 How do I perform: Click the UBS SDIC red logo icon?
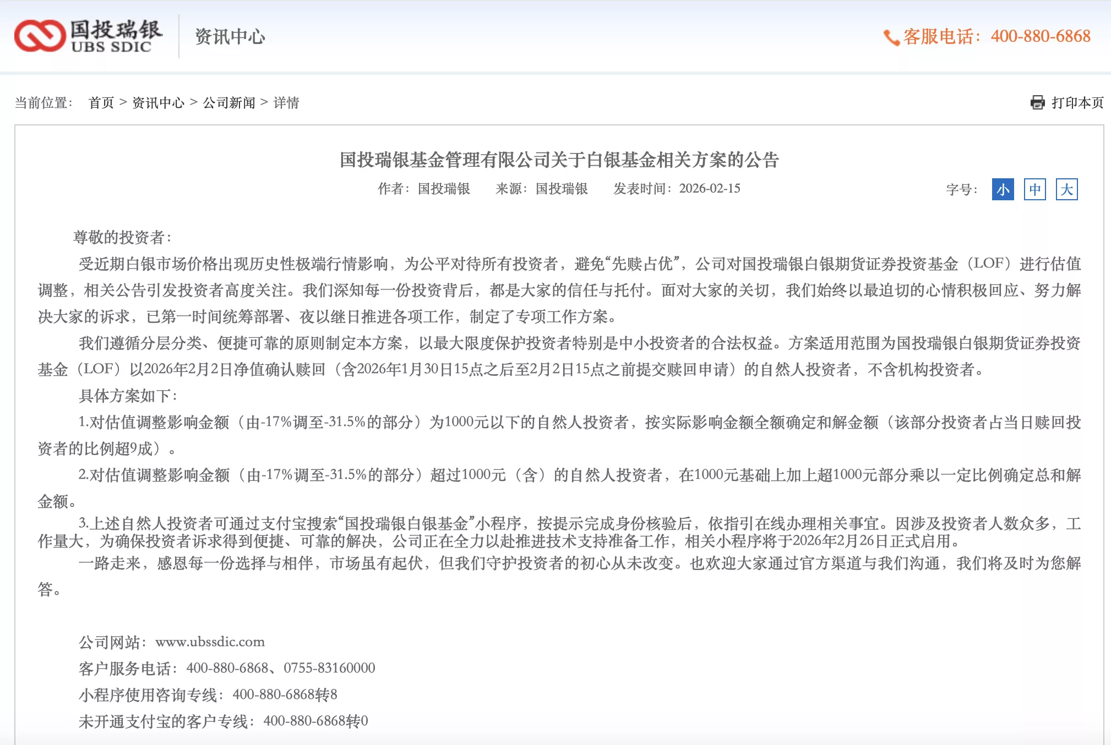pos(39,36)
